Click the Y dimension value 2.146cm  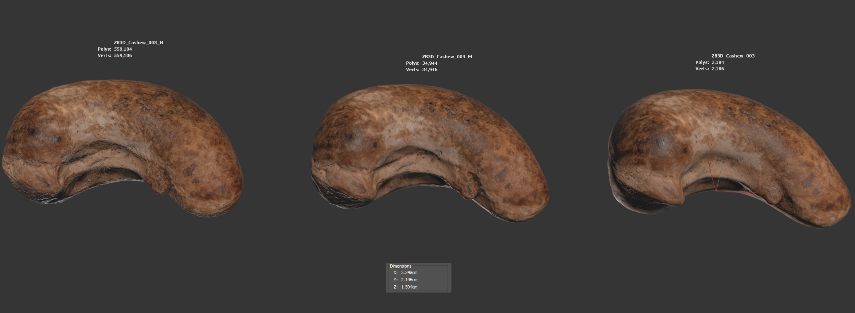coord(409,280)
